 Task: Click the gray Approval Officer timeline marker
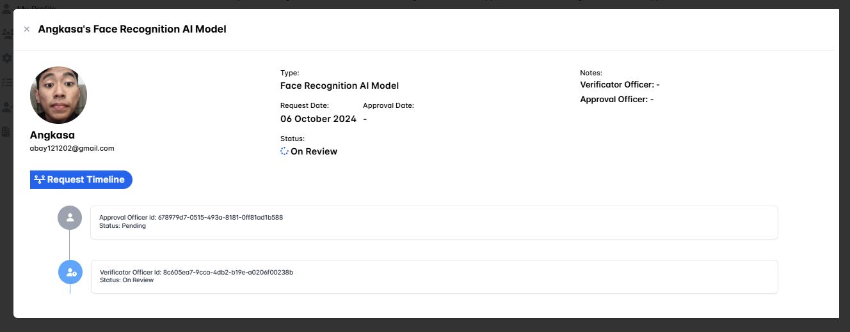pyautogui.click(x=70, y=218)
